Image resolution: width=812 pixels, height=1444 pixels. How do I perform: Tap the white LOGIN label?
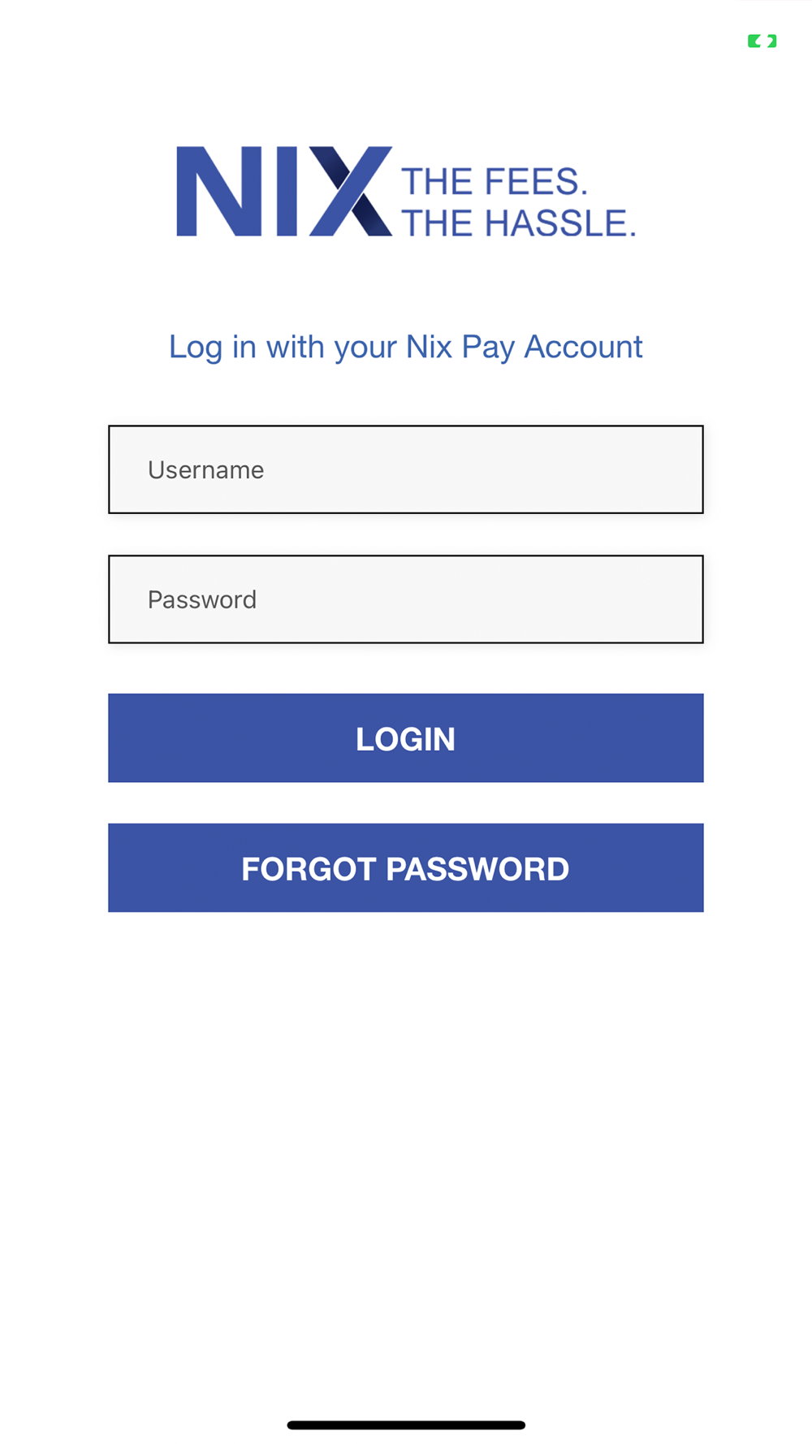(406, 739)
